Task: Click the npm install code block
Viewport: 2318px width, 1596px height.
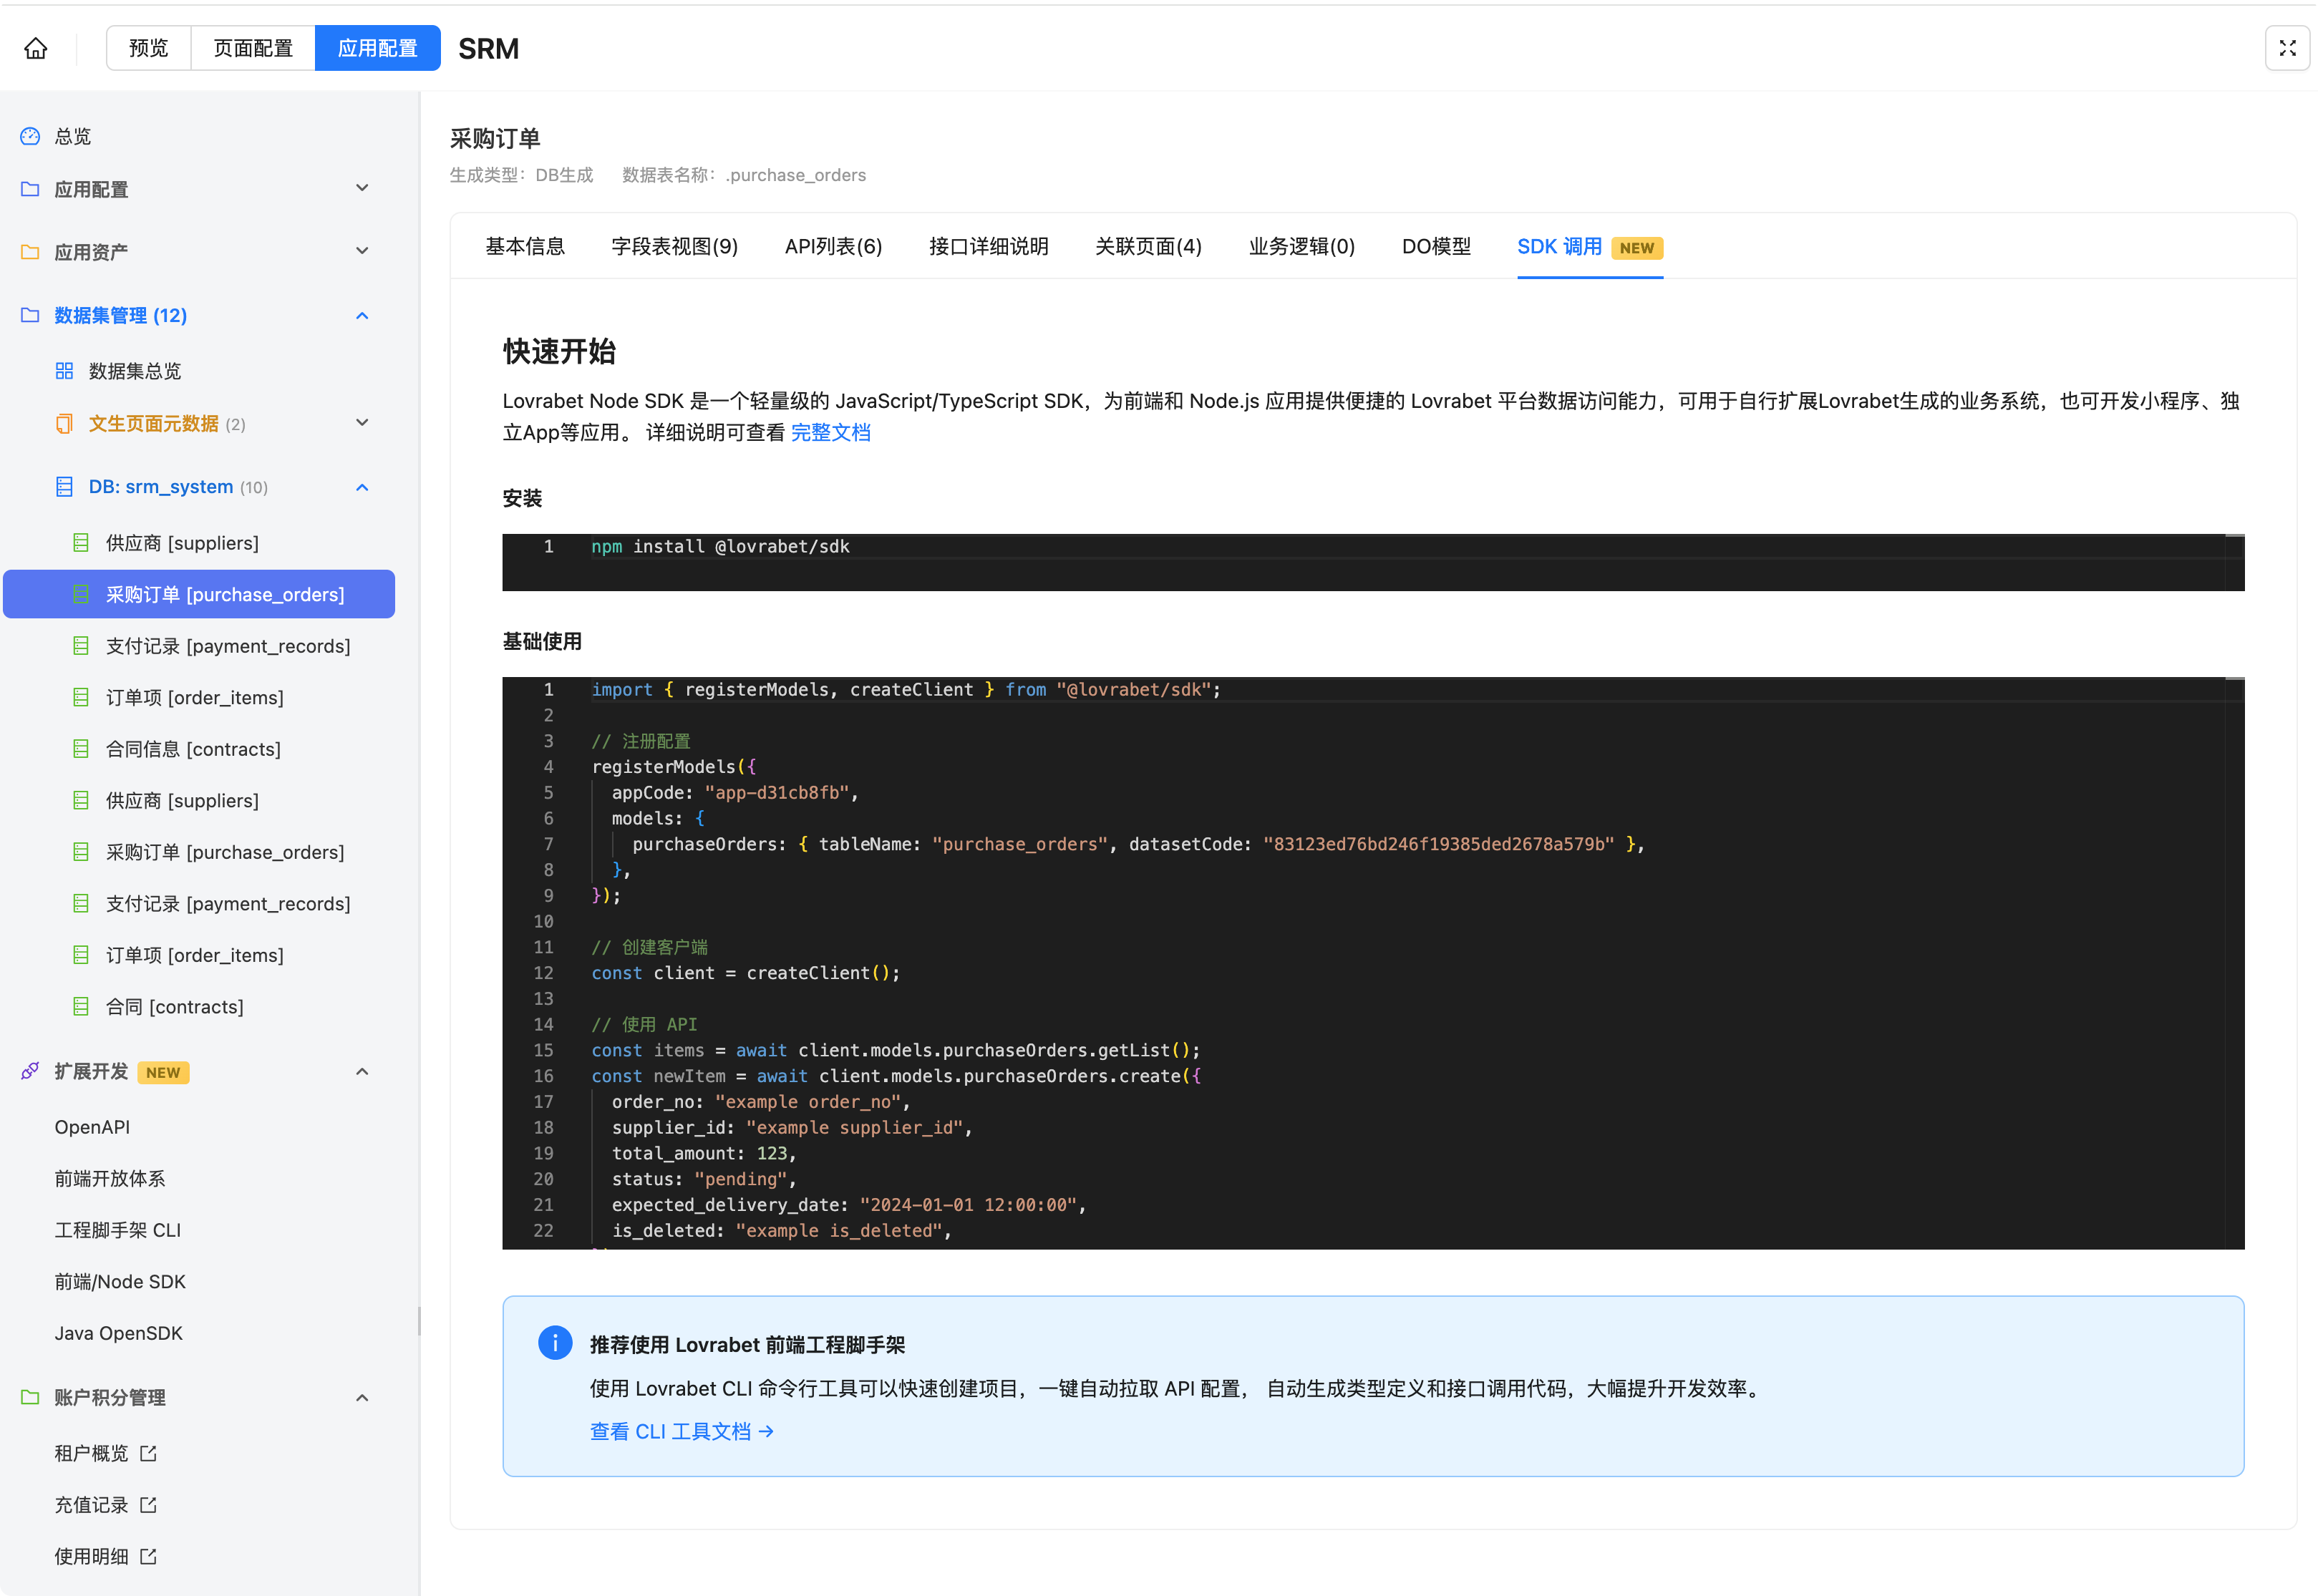Action: [1373, 562]
